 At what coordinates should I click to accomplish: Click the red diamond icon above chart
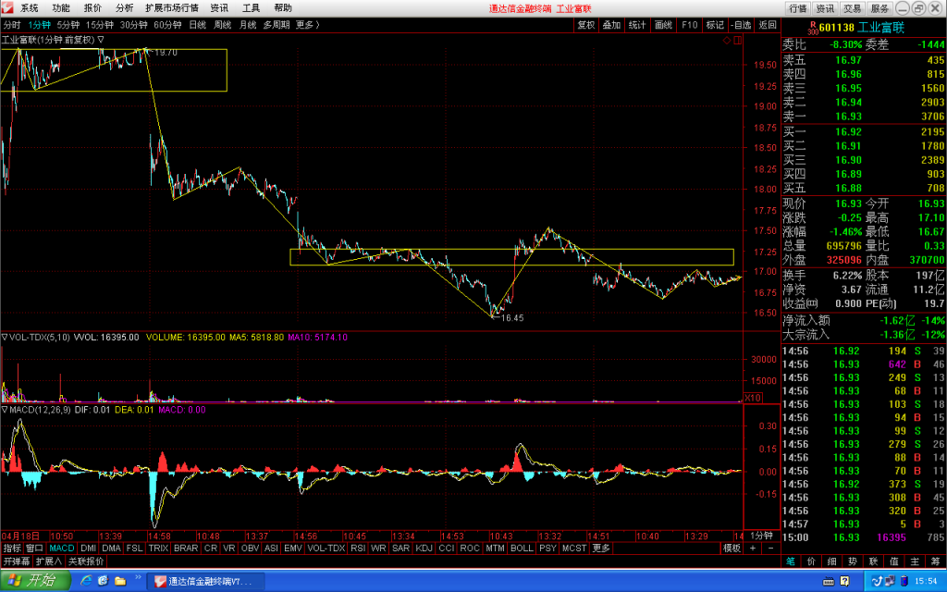click(x=727, y=40)
